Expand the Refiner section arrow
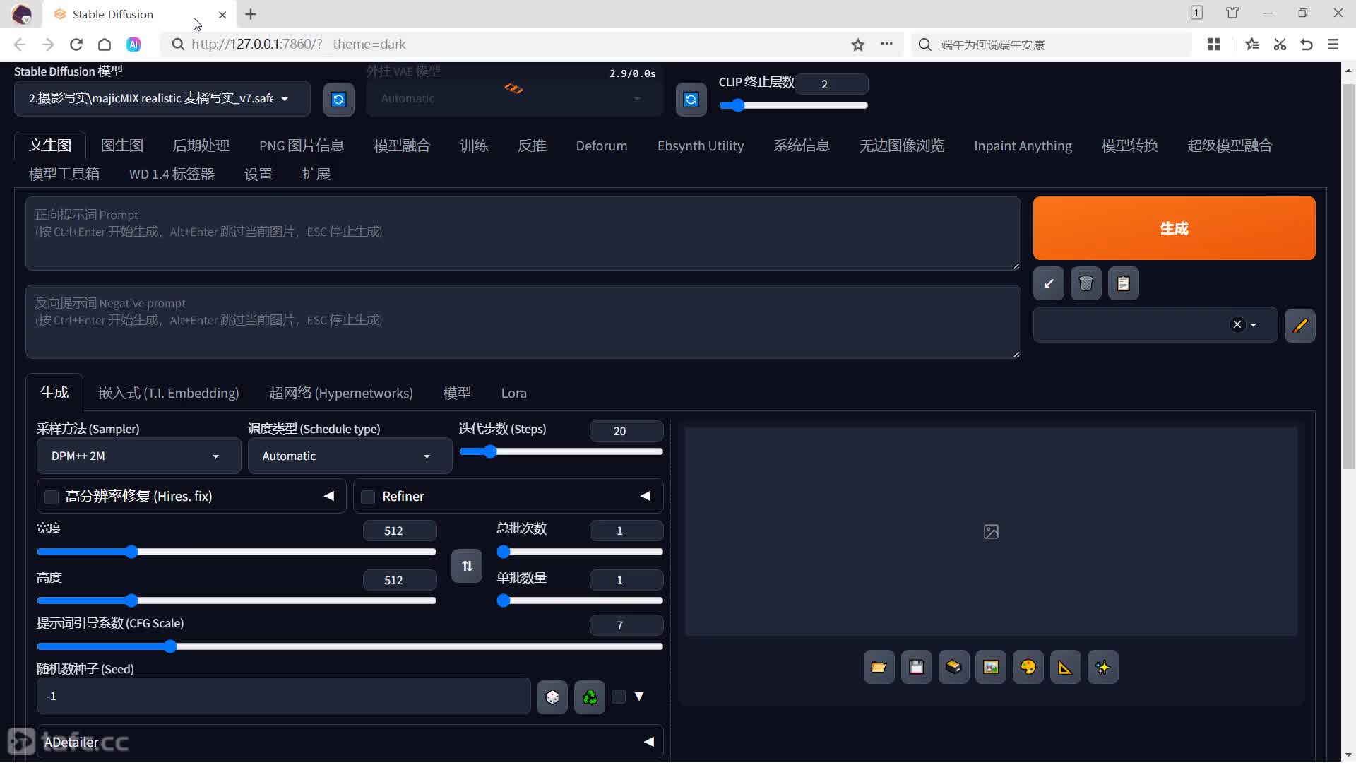Viewport: 1356px width, 763px height. [x=646, y=497]
